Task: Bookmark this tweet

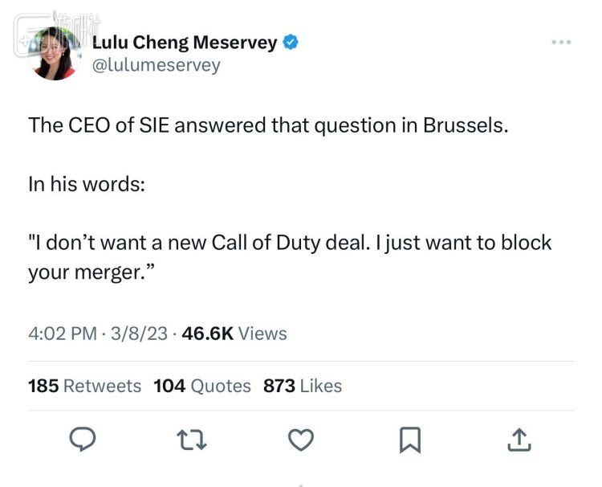Action: point(410,439)
